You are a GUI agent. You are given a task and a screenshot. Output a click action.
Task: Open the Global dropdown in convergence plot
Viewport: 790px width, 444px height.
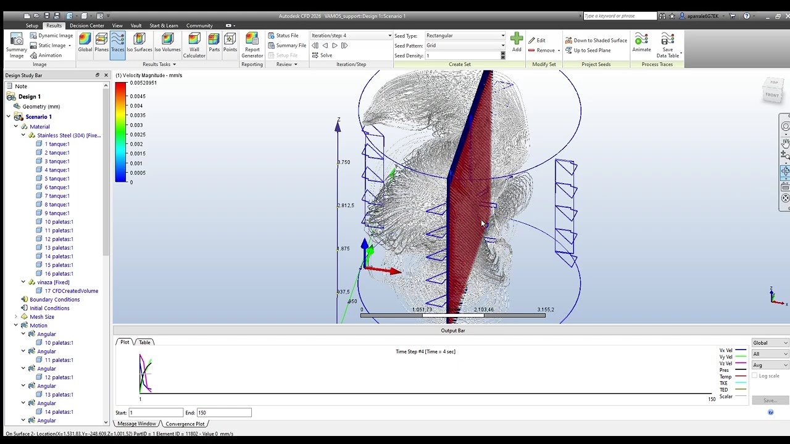(770, 343)
